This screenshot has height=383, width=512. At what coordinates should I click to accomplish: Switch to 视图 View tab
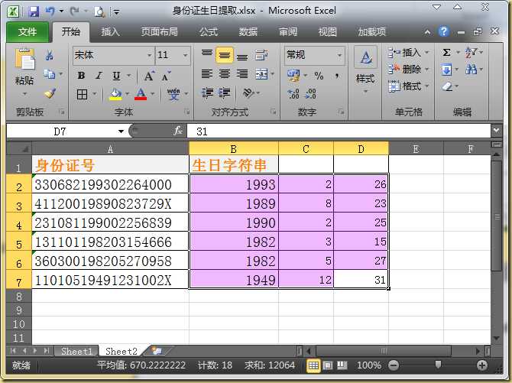coord(327,32)
